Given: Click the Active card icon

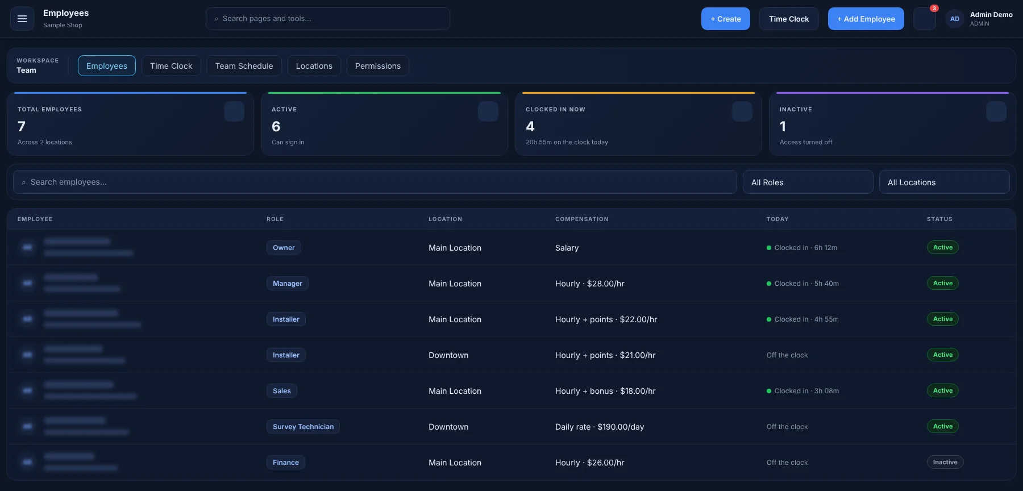Looking at the screenshot, I should click(488, 111).
